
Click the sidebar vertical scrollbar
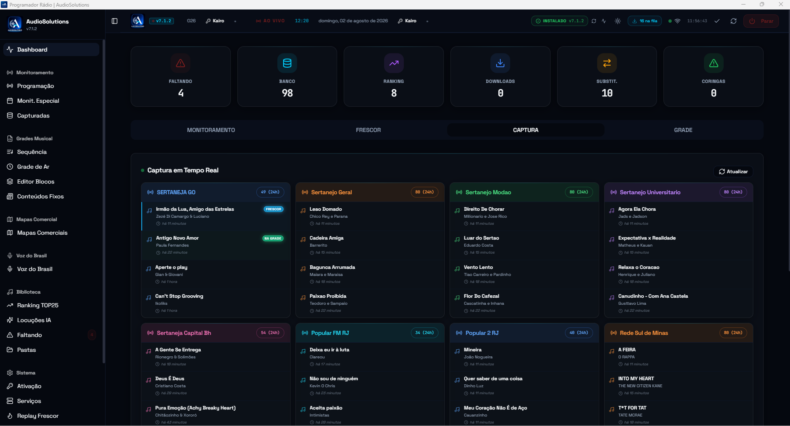coord(104,201)
